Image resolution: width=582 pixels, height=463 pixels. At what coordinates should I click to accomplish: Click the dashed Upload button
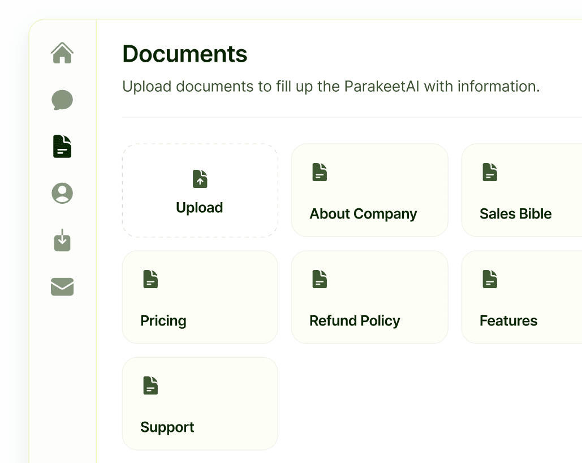200,190
